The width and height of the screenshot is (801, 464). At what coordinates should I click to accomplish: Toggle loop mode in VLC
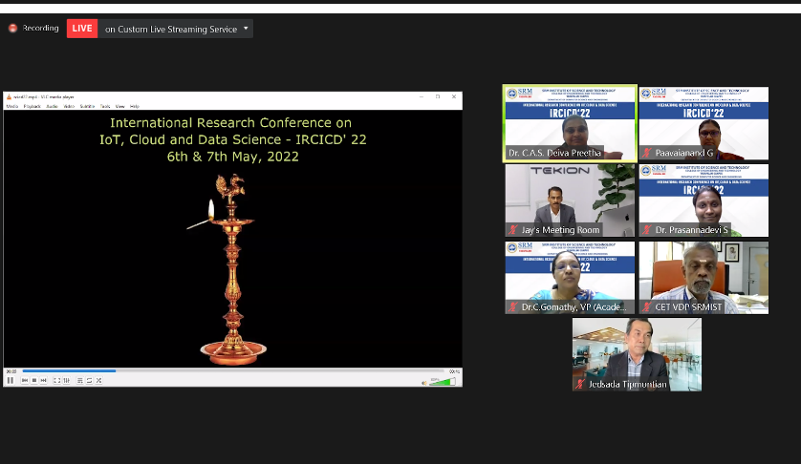click(89, 380)
